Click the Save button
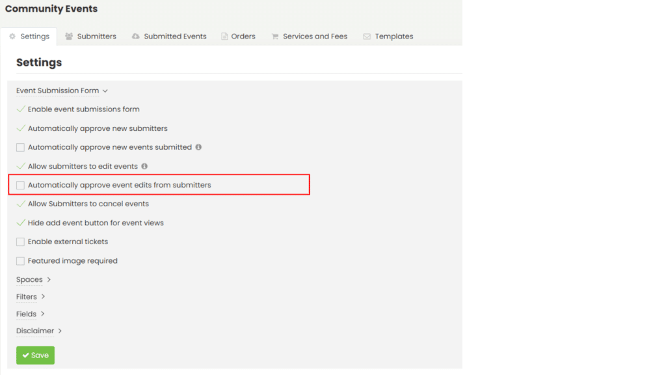 [35, 355]
